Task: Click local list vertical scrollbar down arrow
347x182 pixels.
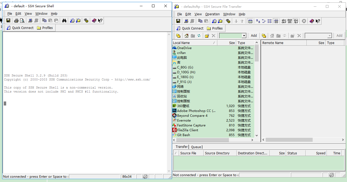Action: click(x=257, y=135)
